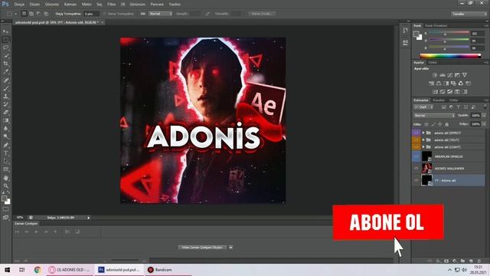The width and height of the screenshot is (490, 276).
Task: Open the History panel icon
Action: coord(405,30)
